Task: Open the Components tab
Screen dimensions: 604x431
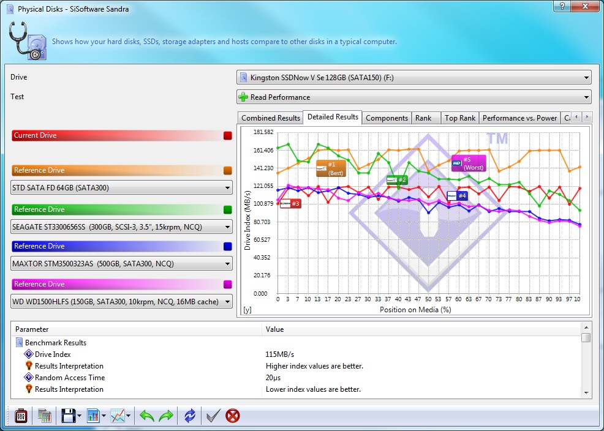Action: click(387, 118)
